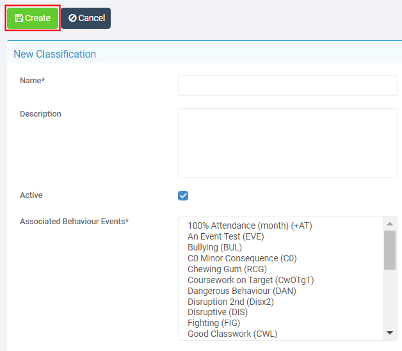Click the floppy disk save icon

coord(19,18)
